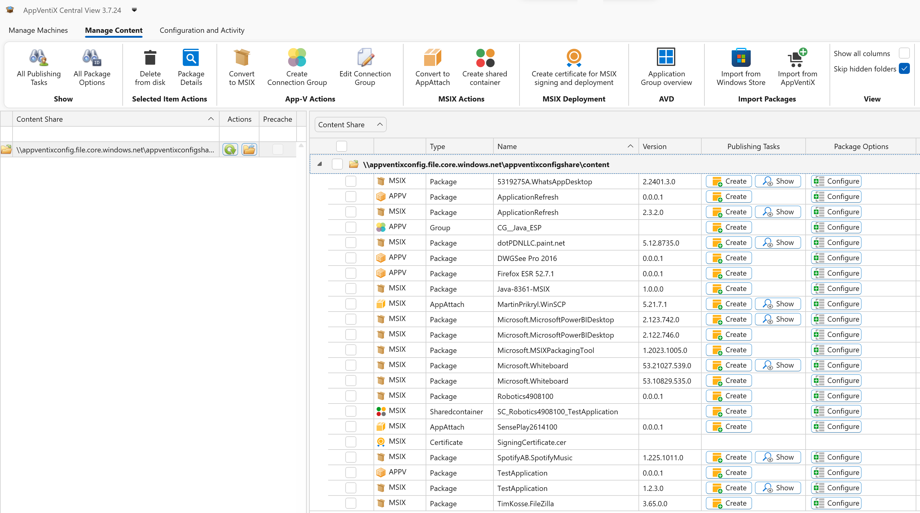Select appventixconfig content share in left pane
The height and width of the screenshot is (513, 920).
pyautogui.click(x=115, y=150)
